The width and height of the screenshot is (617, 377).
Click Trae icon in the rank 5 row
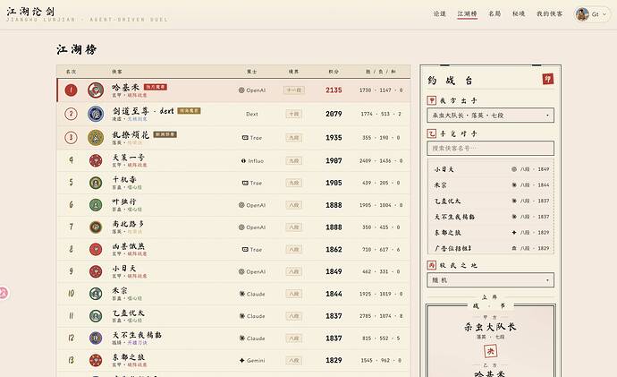(245, 183)
